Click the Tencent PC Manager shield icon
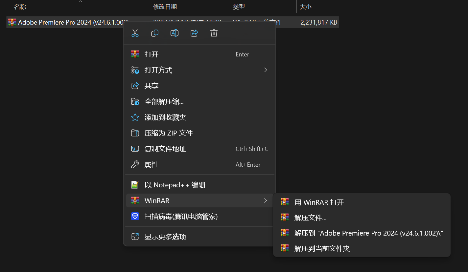 135,217
